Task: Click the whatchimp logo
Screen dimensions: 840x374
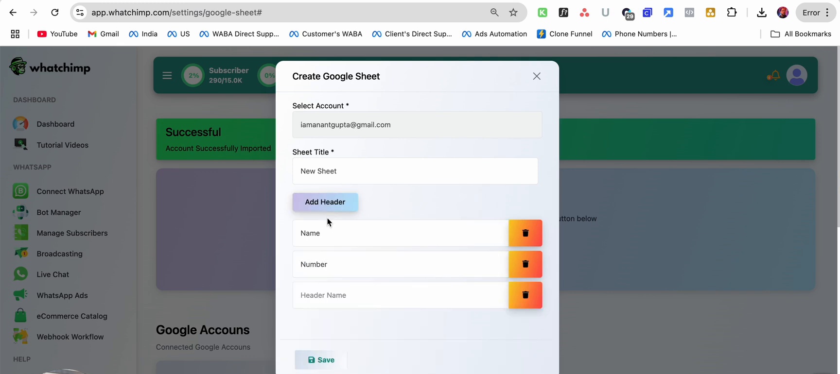Action: coord(50,67)
